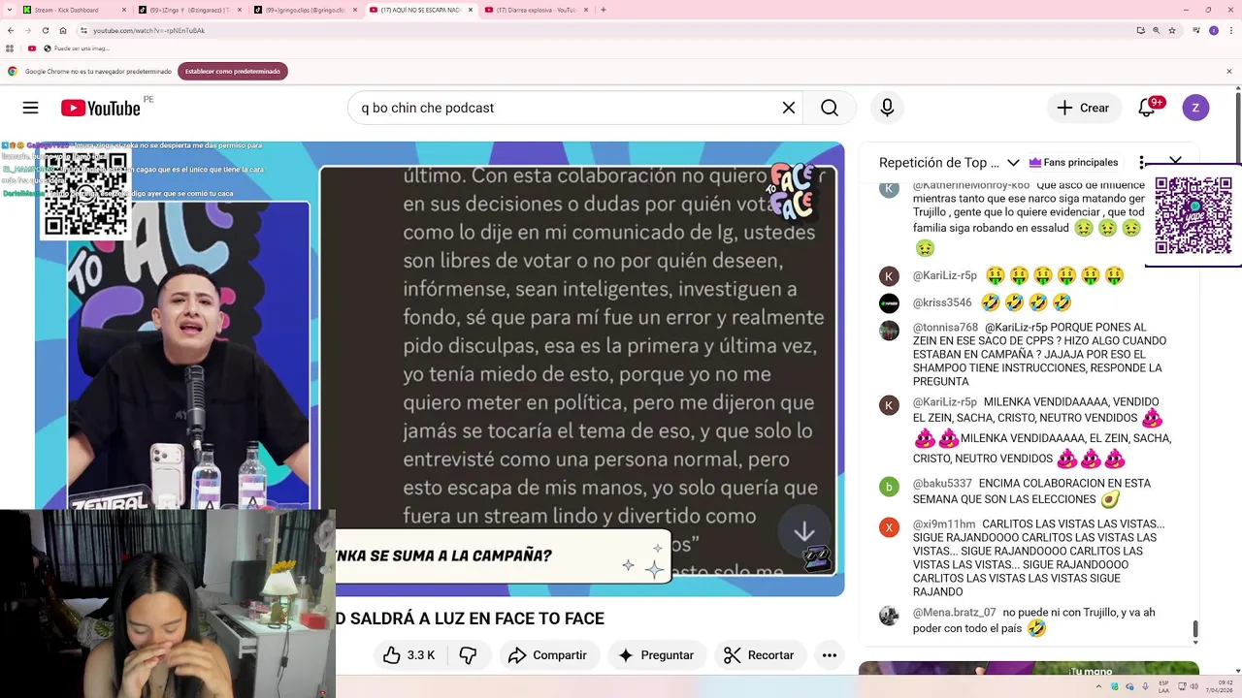Open @xi9m11hm chat author name
The image size is (1242, 698).
coord(944,524)
